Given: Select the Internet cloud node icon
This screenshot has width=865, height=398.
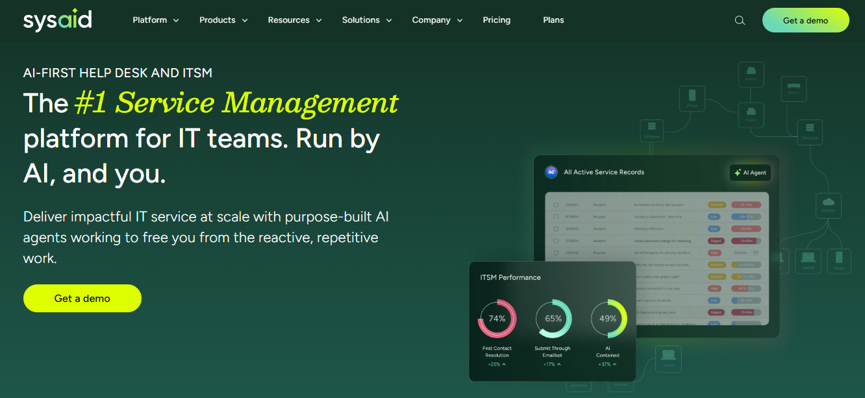Looking at the screenshot, I should pyautogui.click(x=828, y=205).
